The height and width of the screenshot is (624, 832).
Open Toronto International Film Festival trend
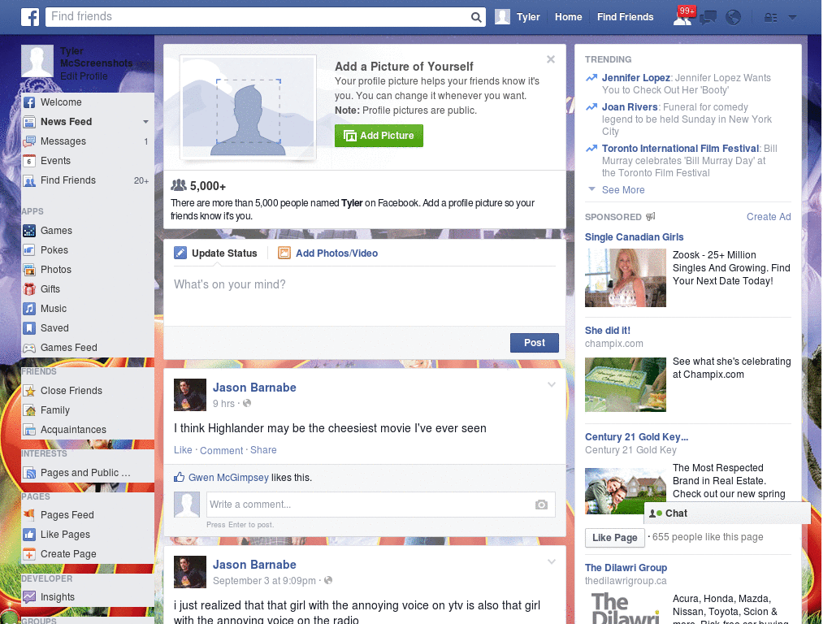(x=680, y=149)
